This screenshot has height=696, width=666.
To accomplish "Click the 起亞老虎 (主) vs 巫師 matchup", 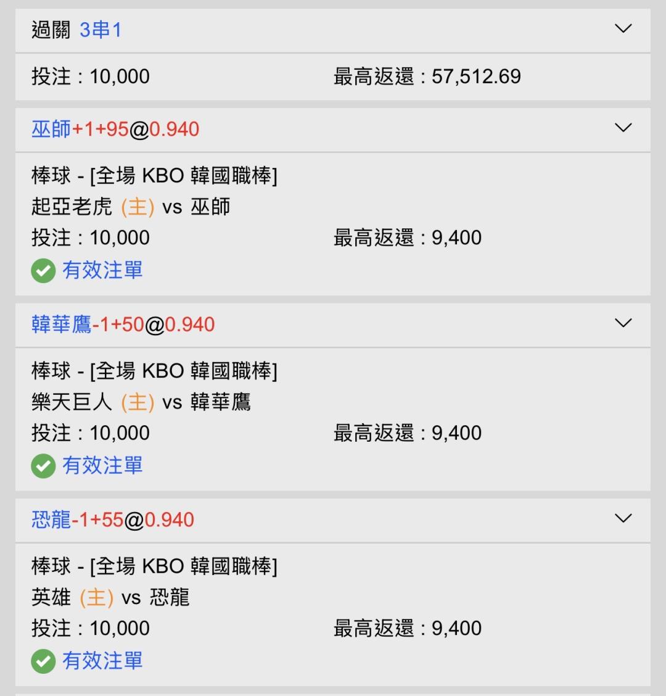I will (x=131, y=207).
